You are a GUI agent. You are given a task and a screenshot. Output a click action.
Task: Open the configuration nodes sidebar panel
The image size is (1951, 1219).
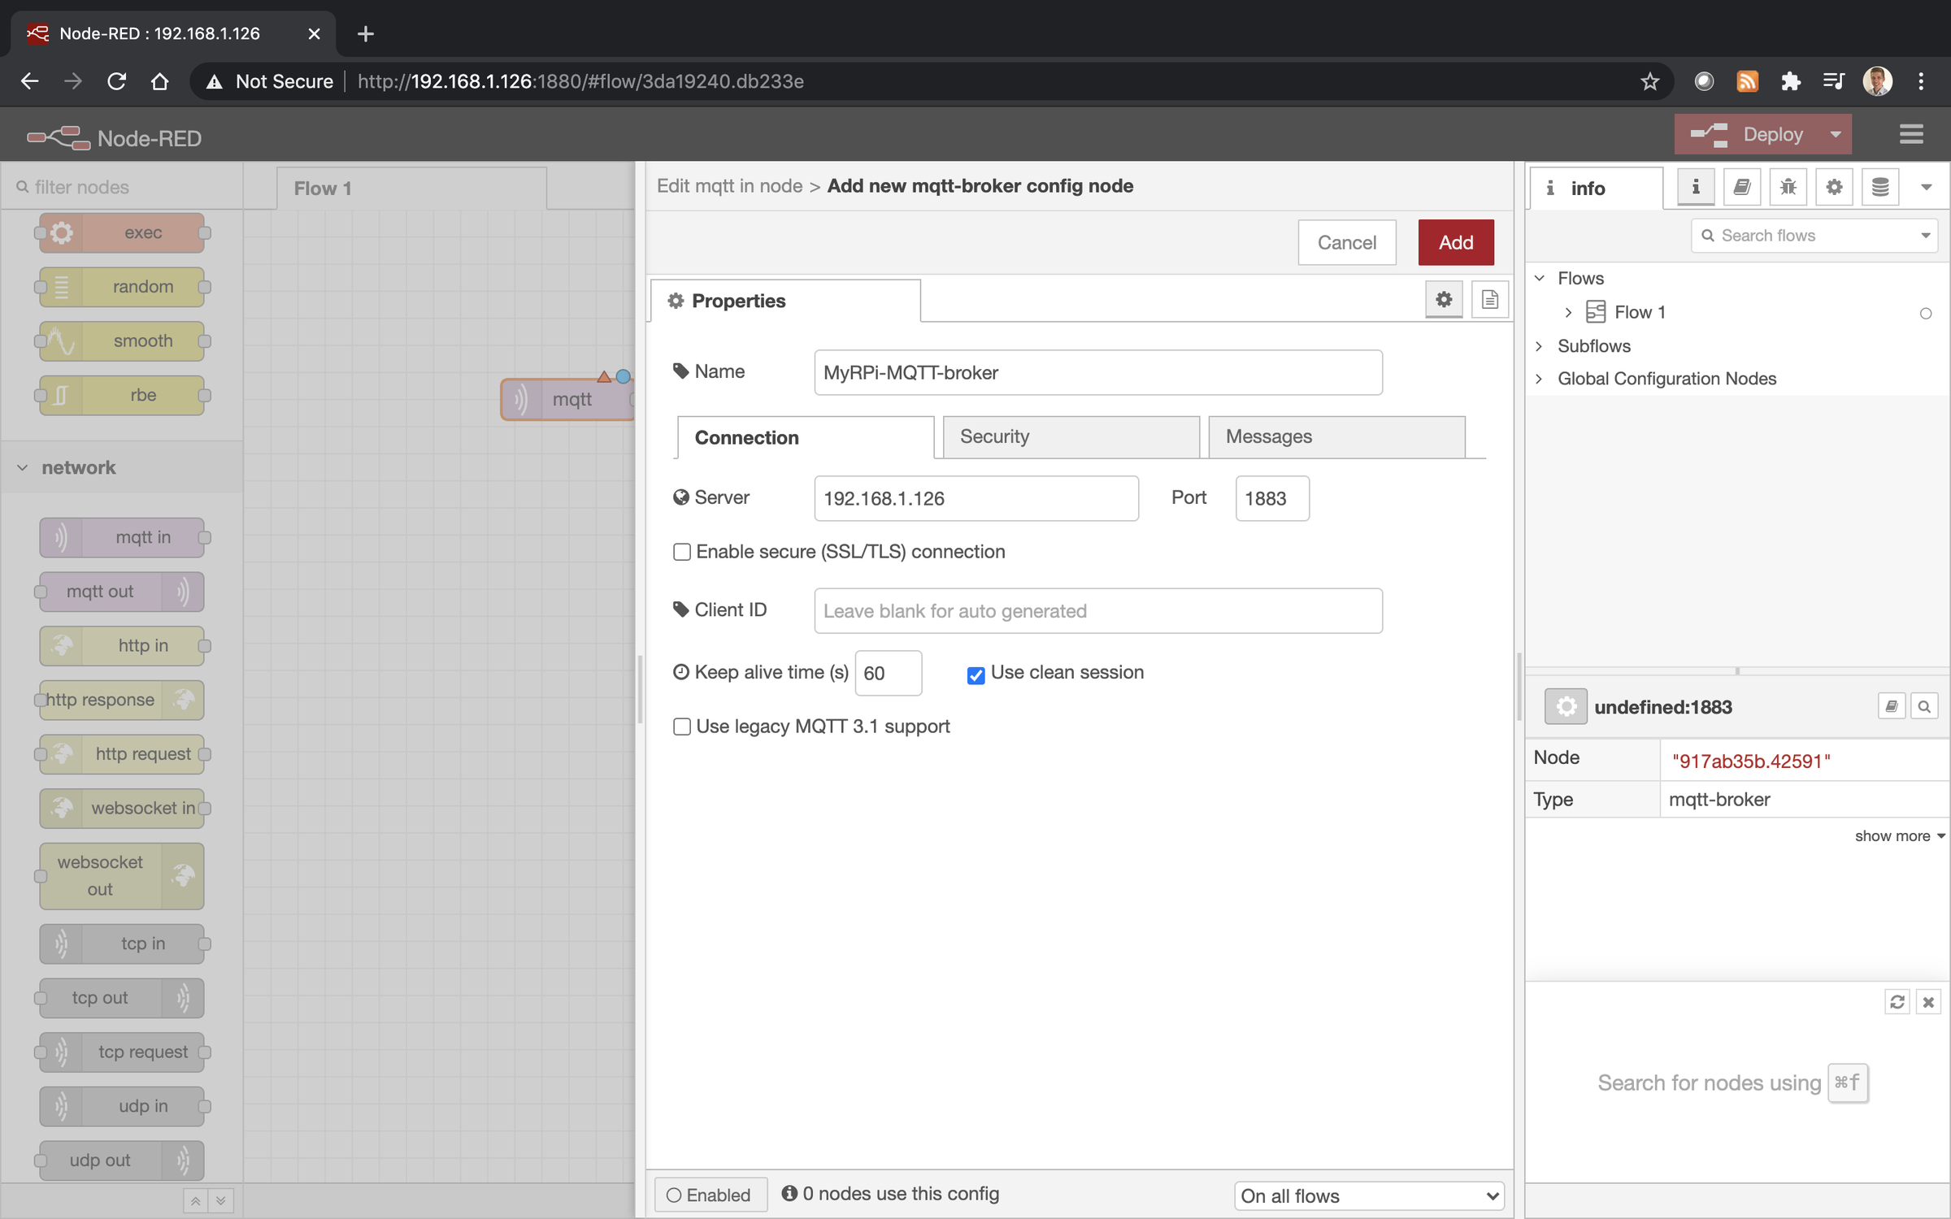(x=1834, y=186)
